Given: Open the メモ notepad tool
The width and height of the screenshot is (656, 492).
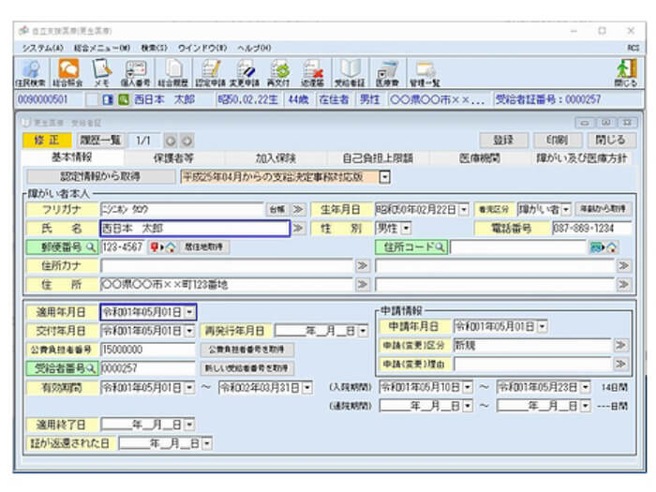Looking at the screenshot, I should coord(101,73).
